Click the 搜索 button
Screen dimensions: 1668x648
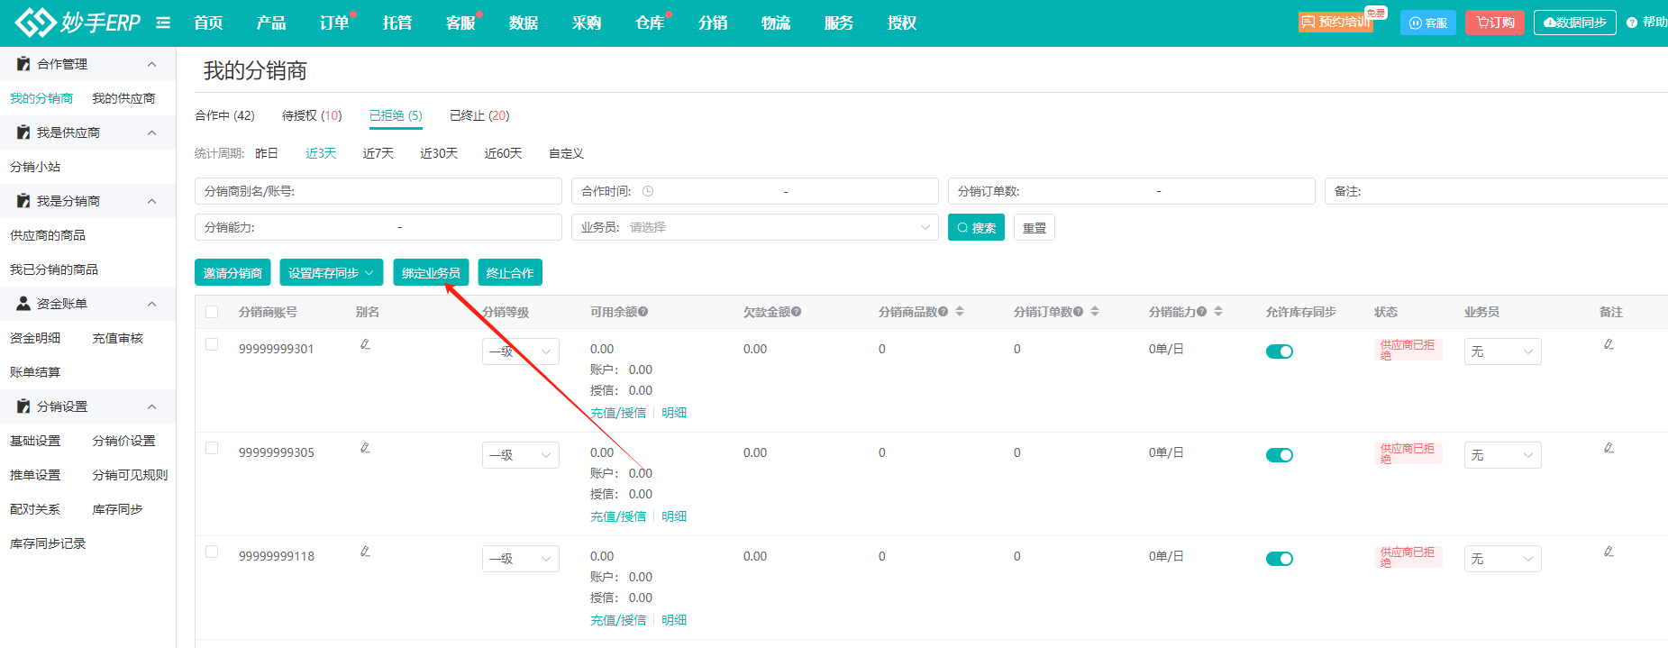point(977,227)
